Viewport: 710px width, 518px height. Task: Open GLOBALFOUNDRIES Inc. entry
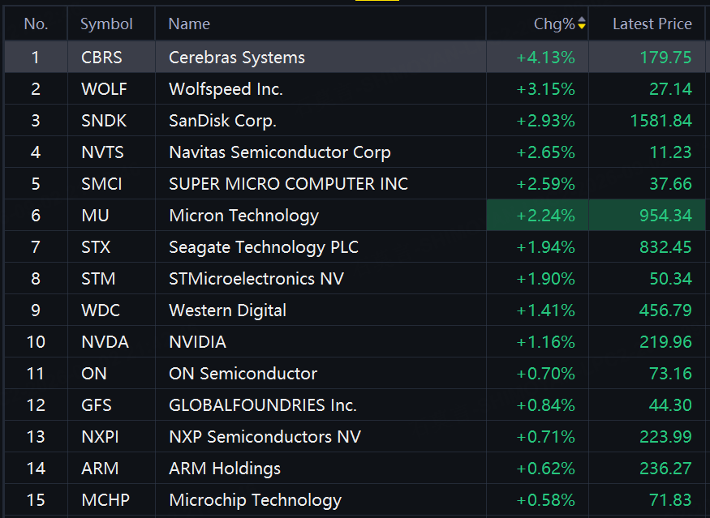point(263,405)
